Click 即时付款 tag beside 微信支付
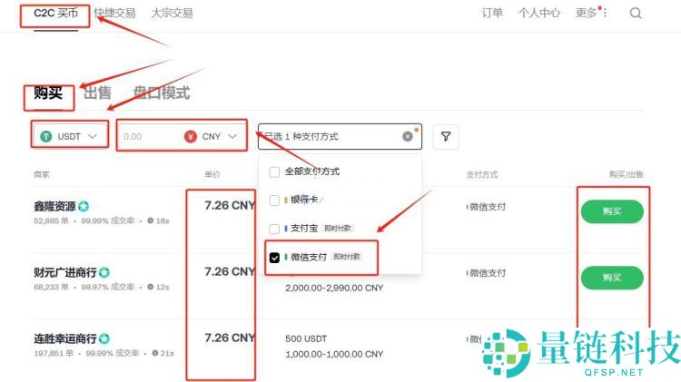This screenshot has width=681, height=382. pos(347,257)
